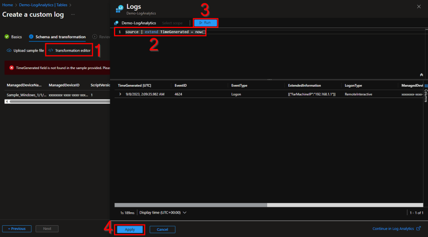Click the code brackets icon
This screenshot has height=237, width=428.
click(51, 50)
